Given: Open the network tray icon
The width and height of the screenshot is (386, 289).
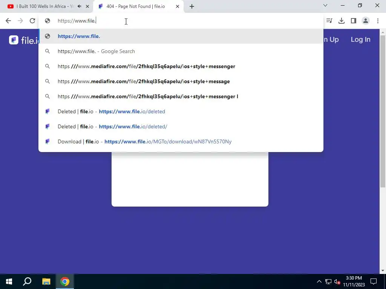Looking at the screenshot, I should point(328,281).
